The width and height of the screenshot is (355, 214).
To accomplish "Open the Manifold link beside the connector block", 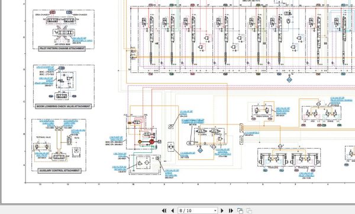I will pyautogui.click(x=252, y=133).
